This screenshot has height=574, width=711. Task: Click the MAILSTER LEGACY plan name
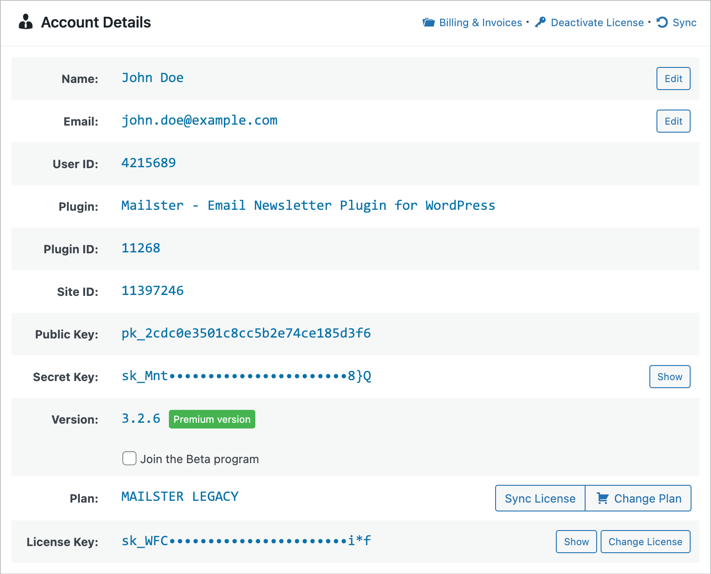pyautogui.click(x=180, y=497)
